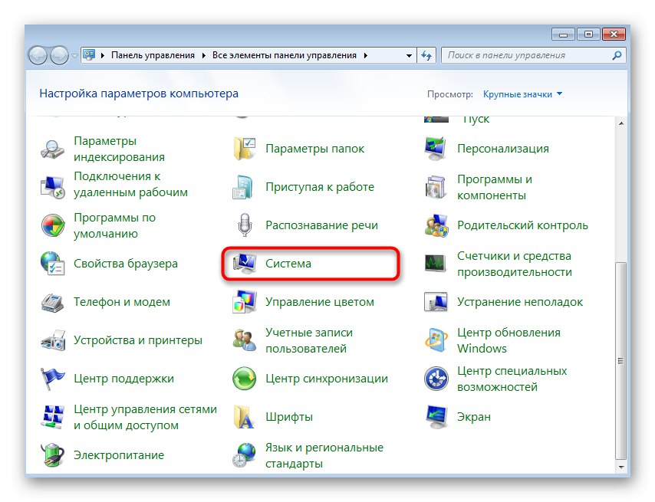Viewport: 655px width, 502px height.
Task: Open the Свойства браузера globe icon
Action: click(53, 264)
